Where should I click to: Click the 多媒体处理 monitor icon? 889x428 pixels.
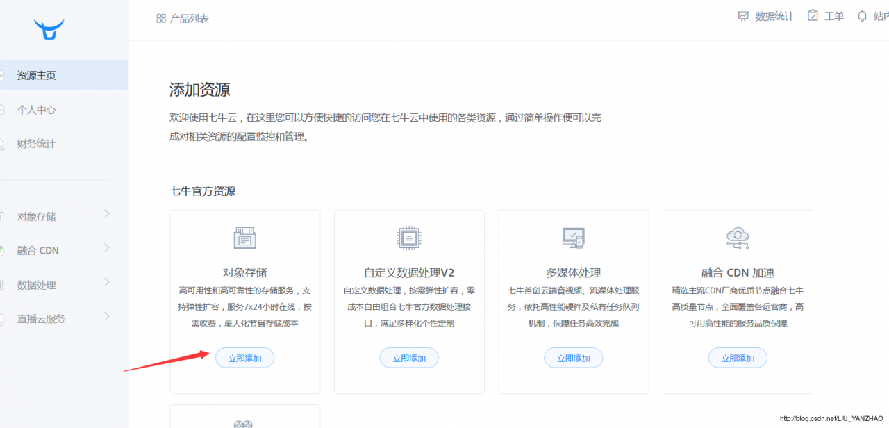point(573,238)
